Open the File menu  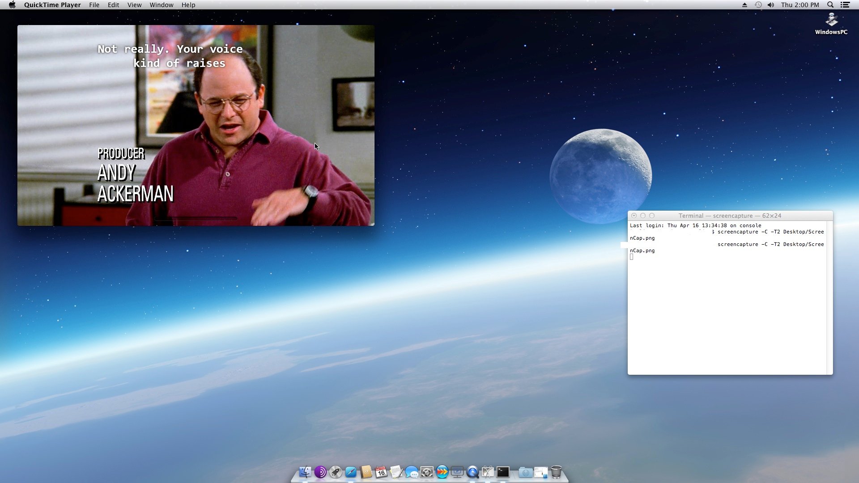point(94,5)
